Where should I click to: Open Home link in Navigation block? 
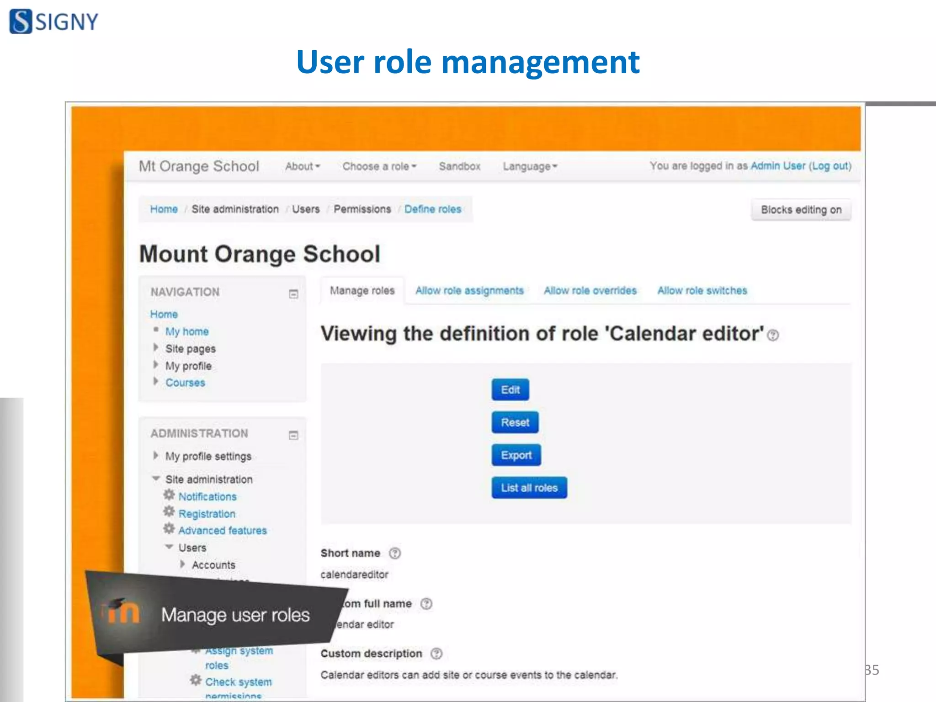164,314
